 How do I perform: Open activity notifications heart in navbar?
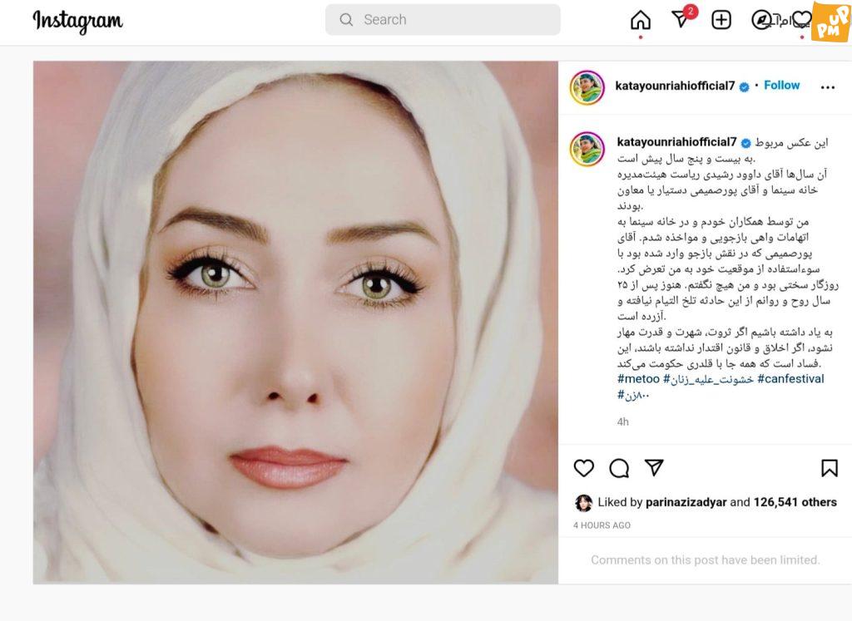[801, 20]
